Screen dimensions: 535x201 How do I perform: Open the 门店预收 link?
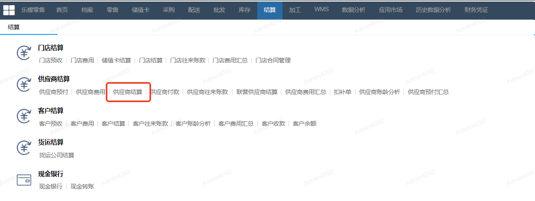[x=51, y=60]
